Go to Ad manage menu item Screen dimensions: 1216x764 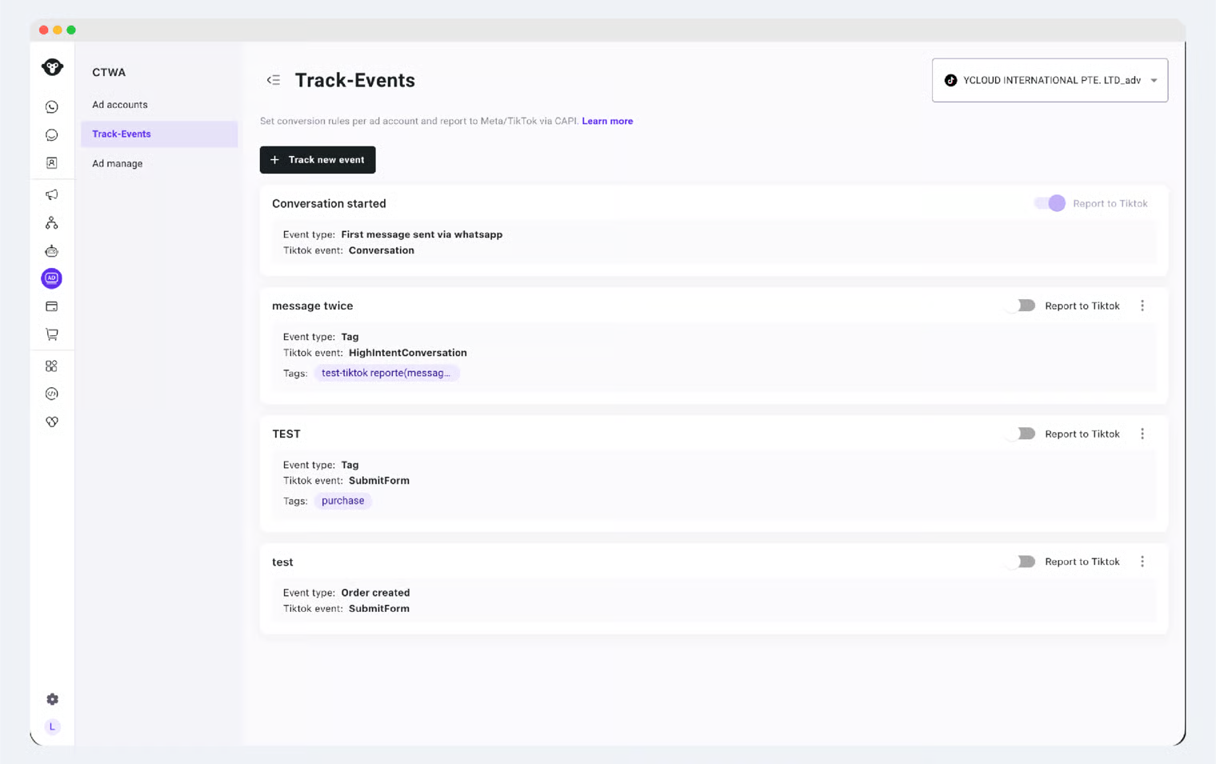159,163
